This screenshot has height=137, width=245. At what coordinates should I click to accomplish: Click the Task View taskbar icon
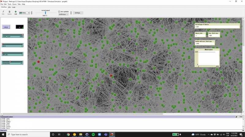[x=59, y=134]
